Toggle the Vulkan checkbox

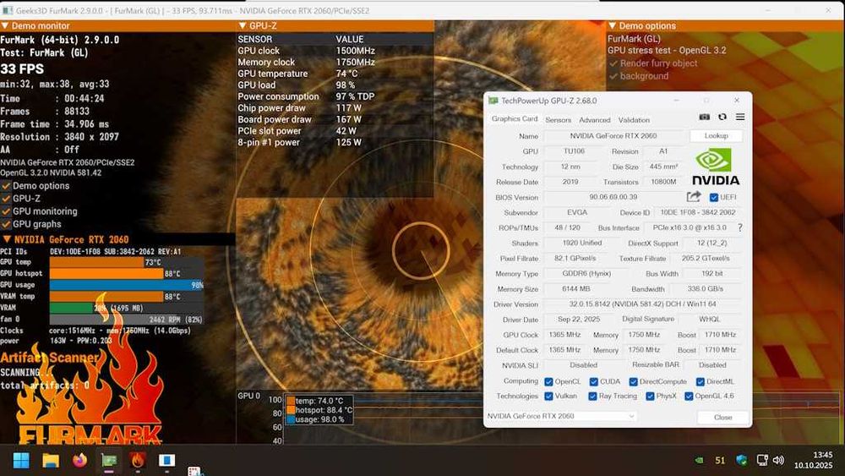tap(548, 397)
